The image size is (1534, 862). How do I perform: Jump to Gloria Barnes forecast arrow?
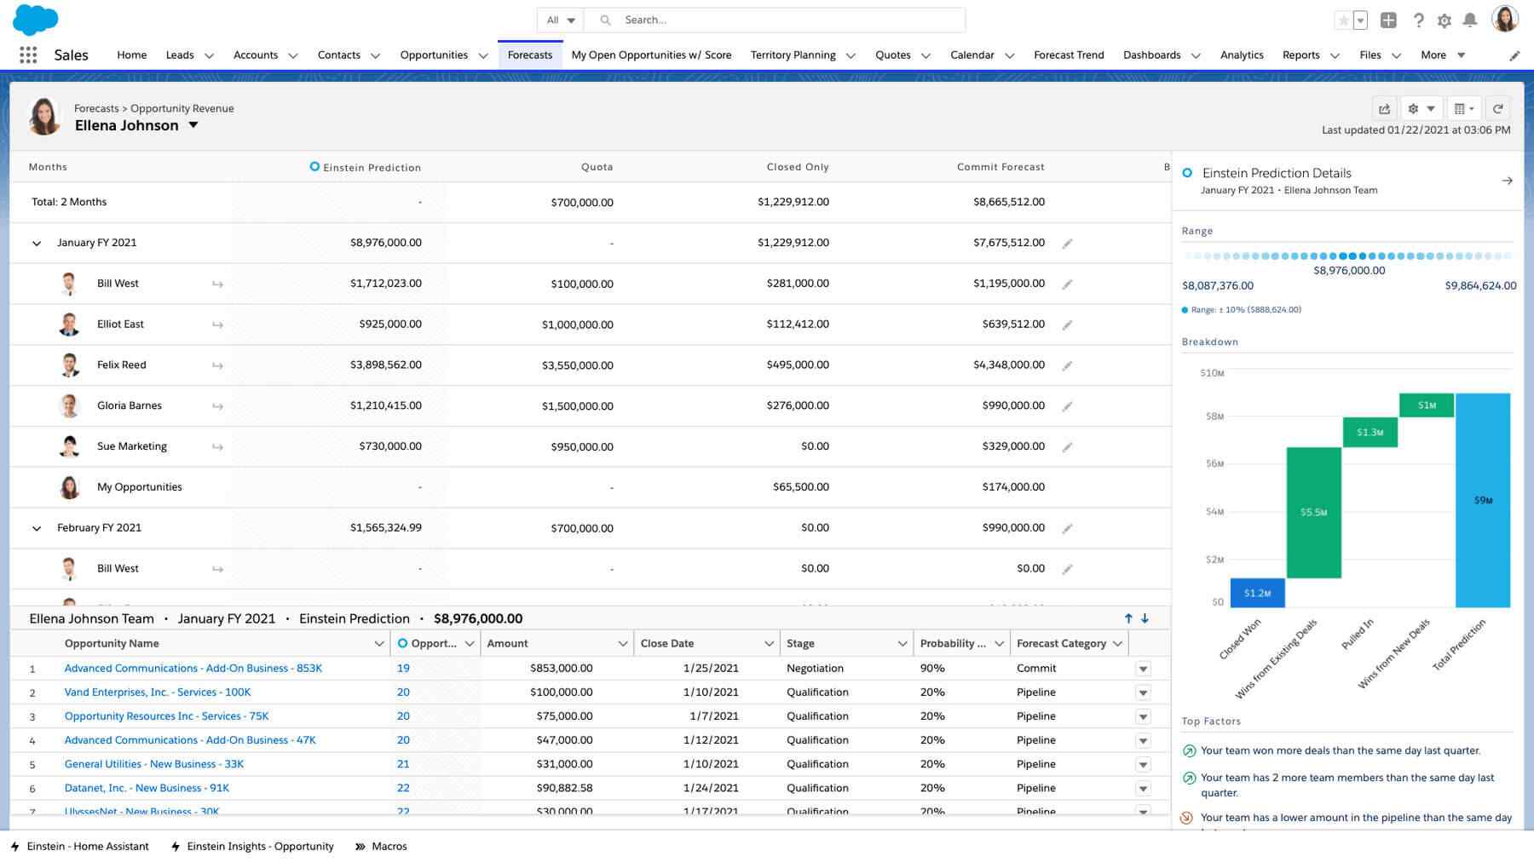[217, 406]
